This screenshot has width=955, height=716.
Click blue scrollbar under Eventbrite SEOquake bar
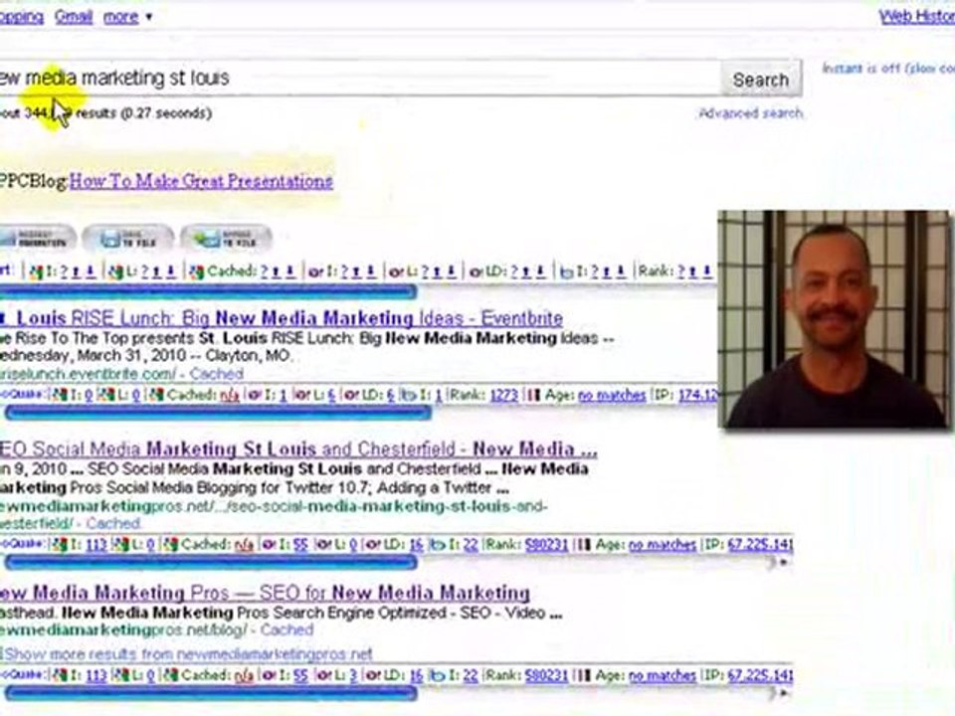tap(218, 413)
